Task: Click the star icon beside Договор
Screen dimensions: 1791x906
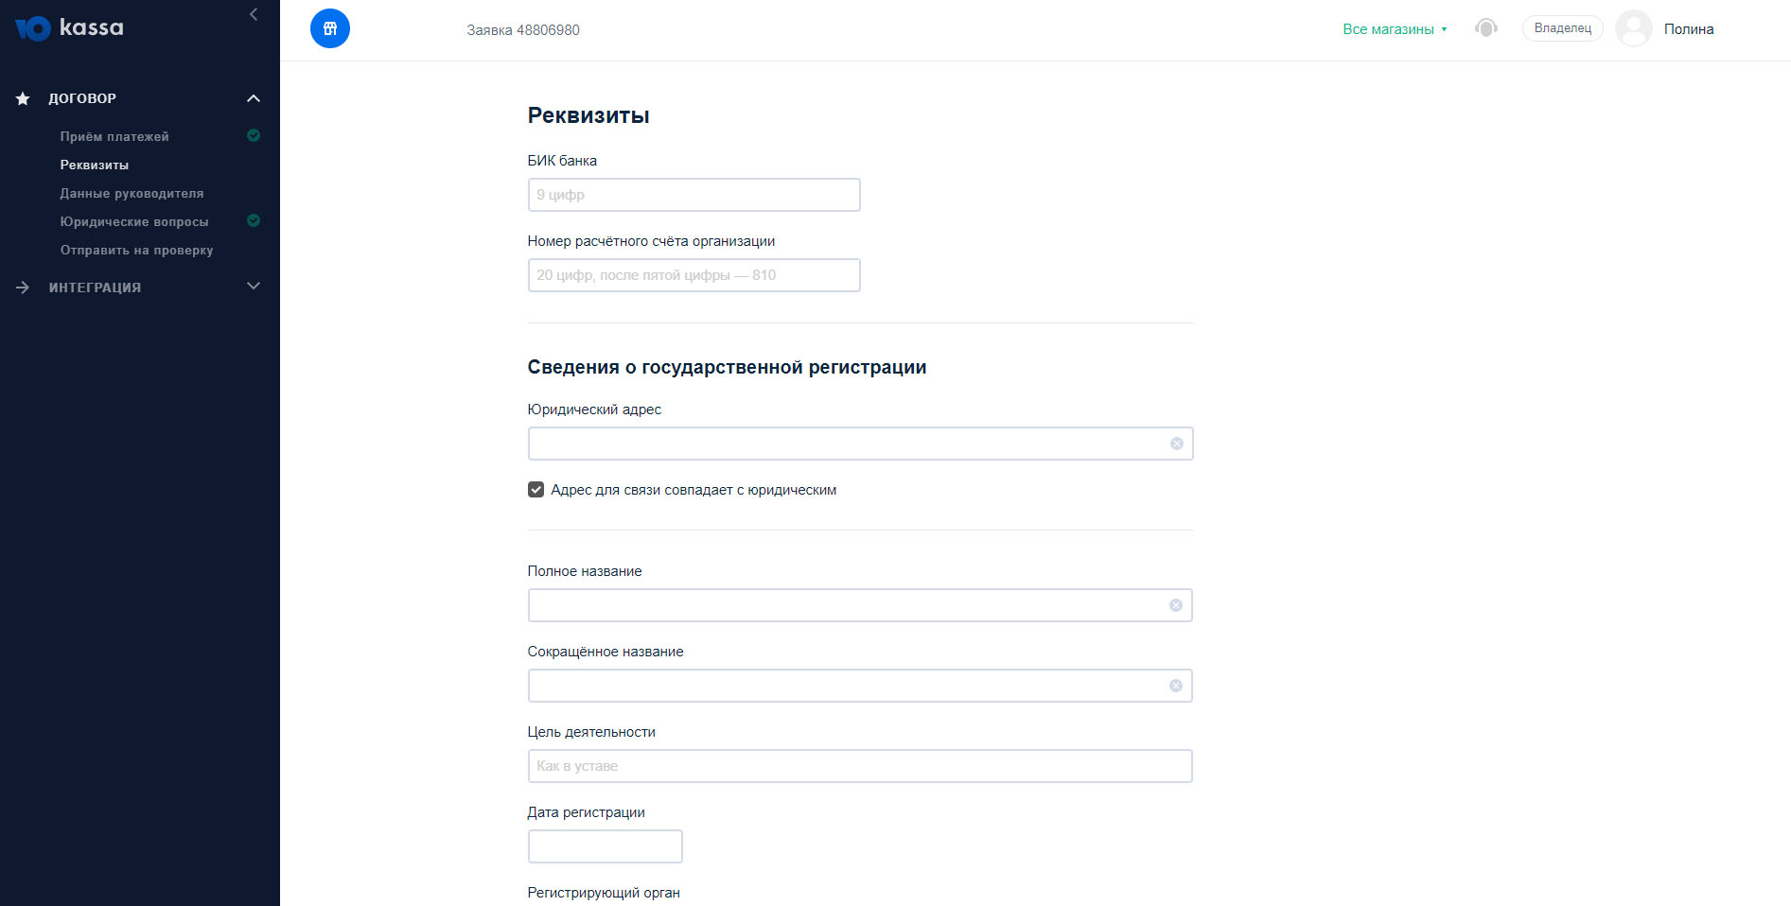Action: [x=23, y=98]
